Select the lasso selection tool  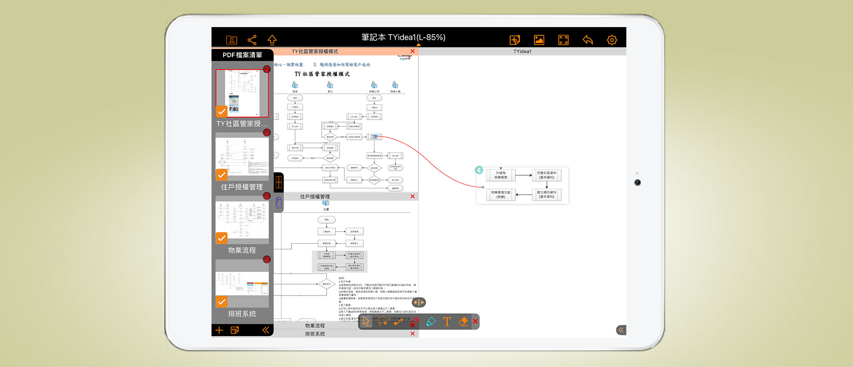point(382,322)
